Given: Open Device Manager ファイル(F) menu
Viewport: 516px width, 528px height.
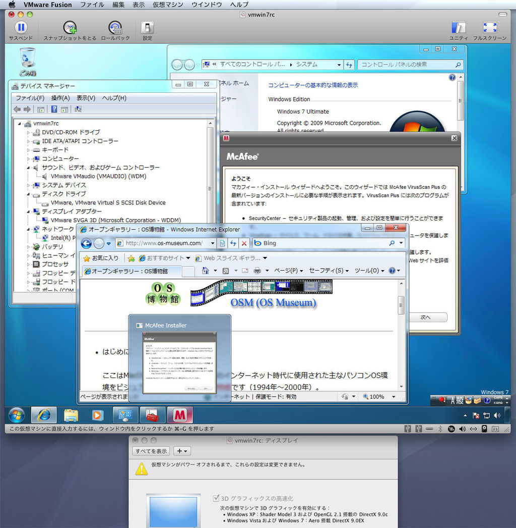Looking at the screenshot, I should [x=30, y=98].
